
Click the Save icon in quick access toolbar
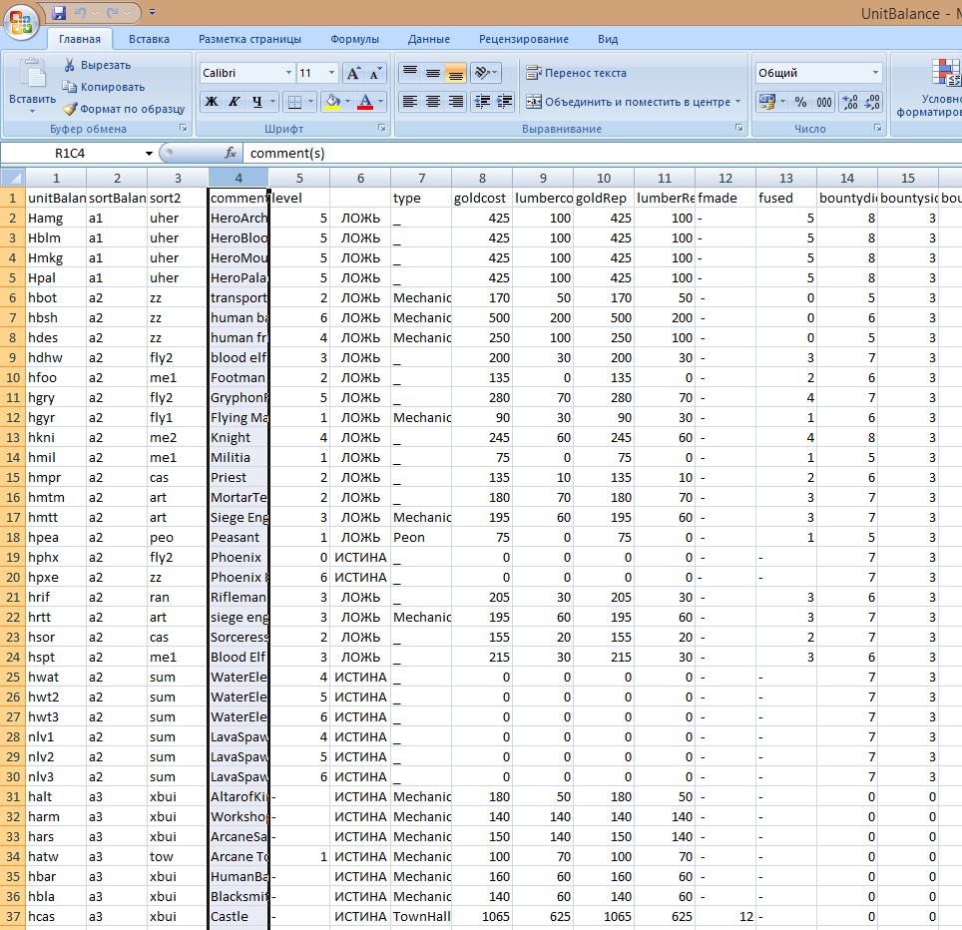[x=59, y=13]
